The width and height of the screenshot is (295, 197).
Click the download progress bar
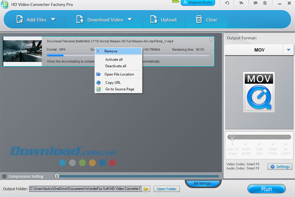tap(128, 55)
